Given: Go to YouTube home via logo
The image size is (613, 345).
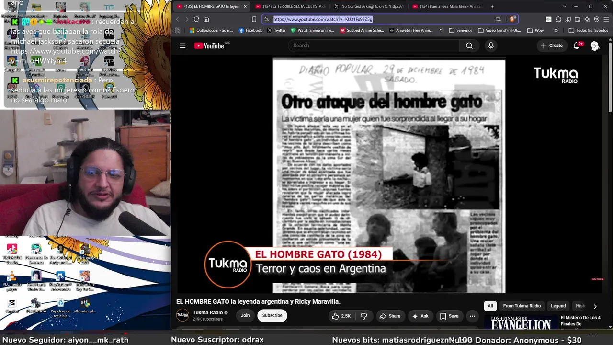Looking at the screenshot, I should pyautogui.click(x=209, y=46).
